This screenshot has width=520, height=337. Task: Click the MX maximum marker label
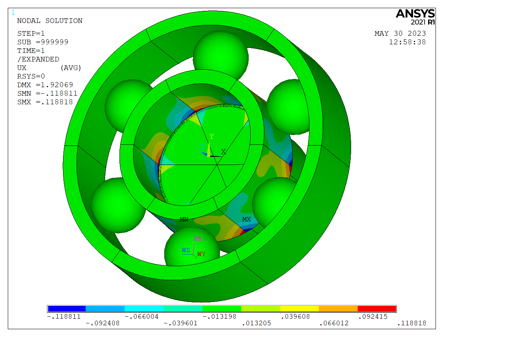(x=246, y=219)
